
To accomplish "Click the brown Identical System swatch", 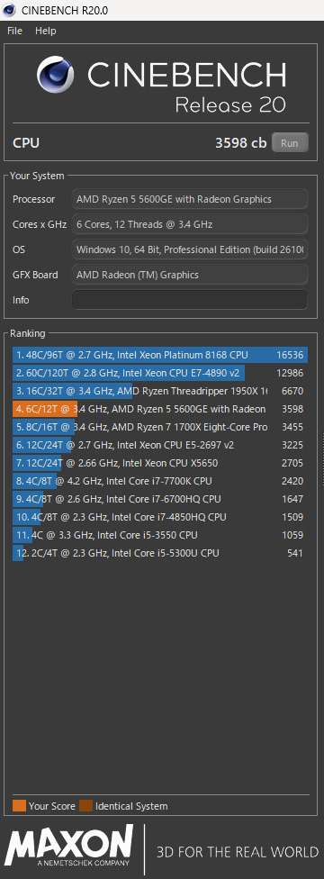I will click(85, 806).
